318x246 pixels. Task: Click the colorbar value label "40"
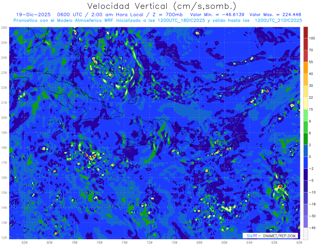[x=311, y=74]
